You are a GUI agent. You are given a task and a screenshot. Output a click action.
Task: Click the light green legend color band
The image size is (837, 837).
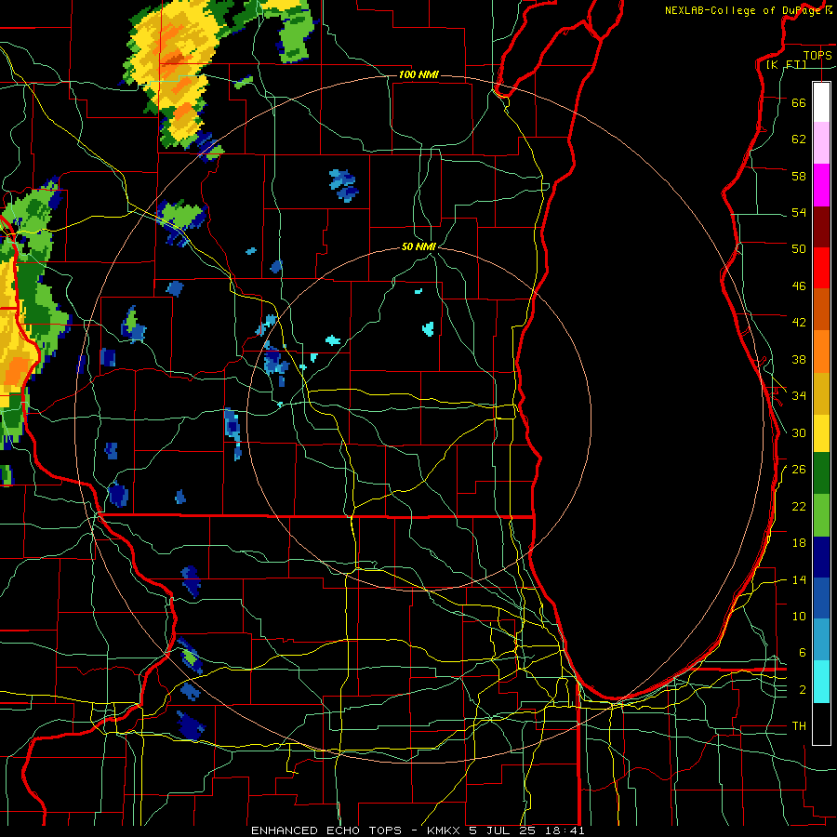tap(821, 515)
